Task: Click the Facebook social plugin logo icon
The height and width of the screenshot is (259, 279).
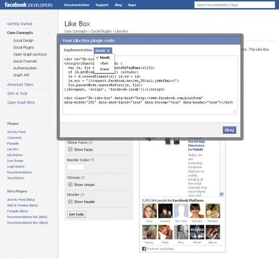Action: (x=144, y=249)
